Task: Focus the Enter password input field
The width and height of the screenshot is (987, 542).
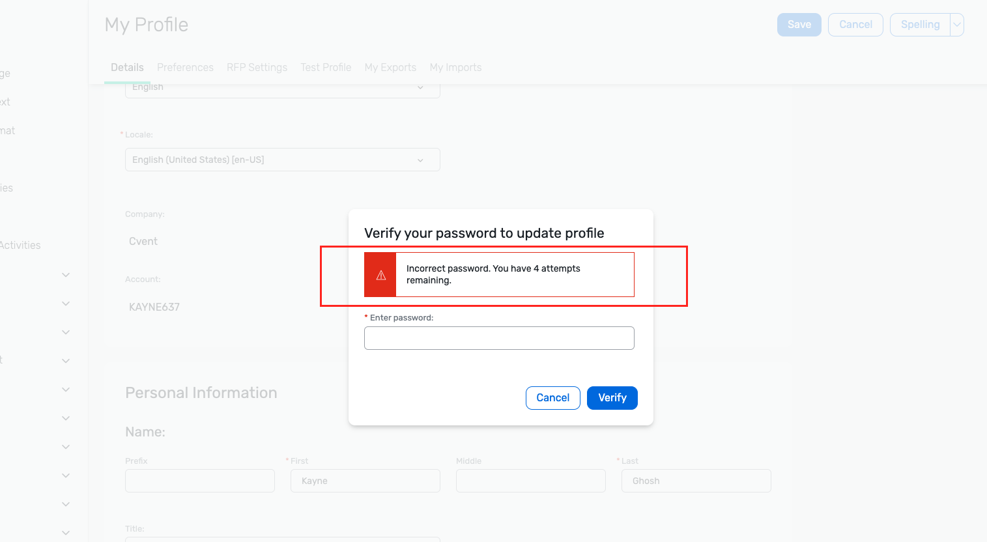Action: (x=499, y=338)
